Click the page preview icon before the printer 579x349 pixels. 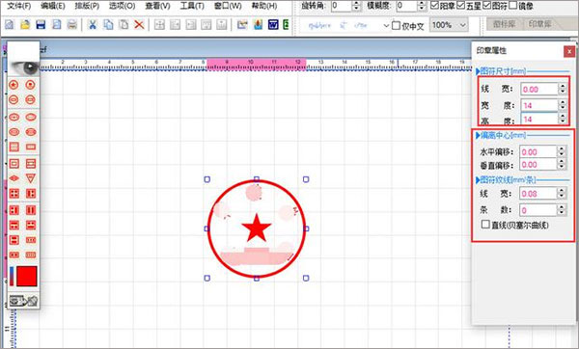click(57, 25)
